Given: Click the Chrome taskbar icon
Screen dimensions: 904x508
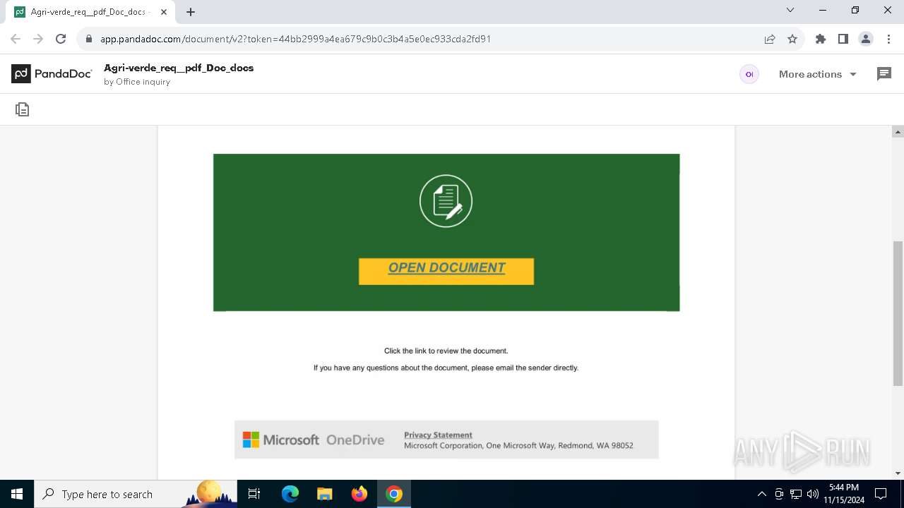Looking at the screenshot, I should point(394,494).
